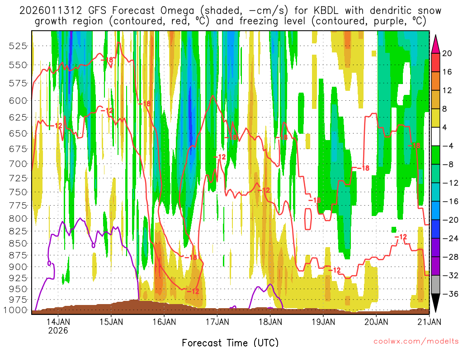Image resolution: width=463 pixels, height=347 pixels.
Task: Click the 850 pressure level label
Action: pos(18,244)
